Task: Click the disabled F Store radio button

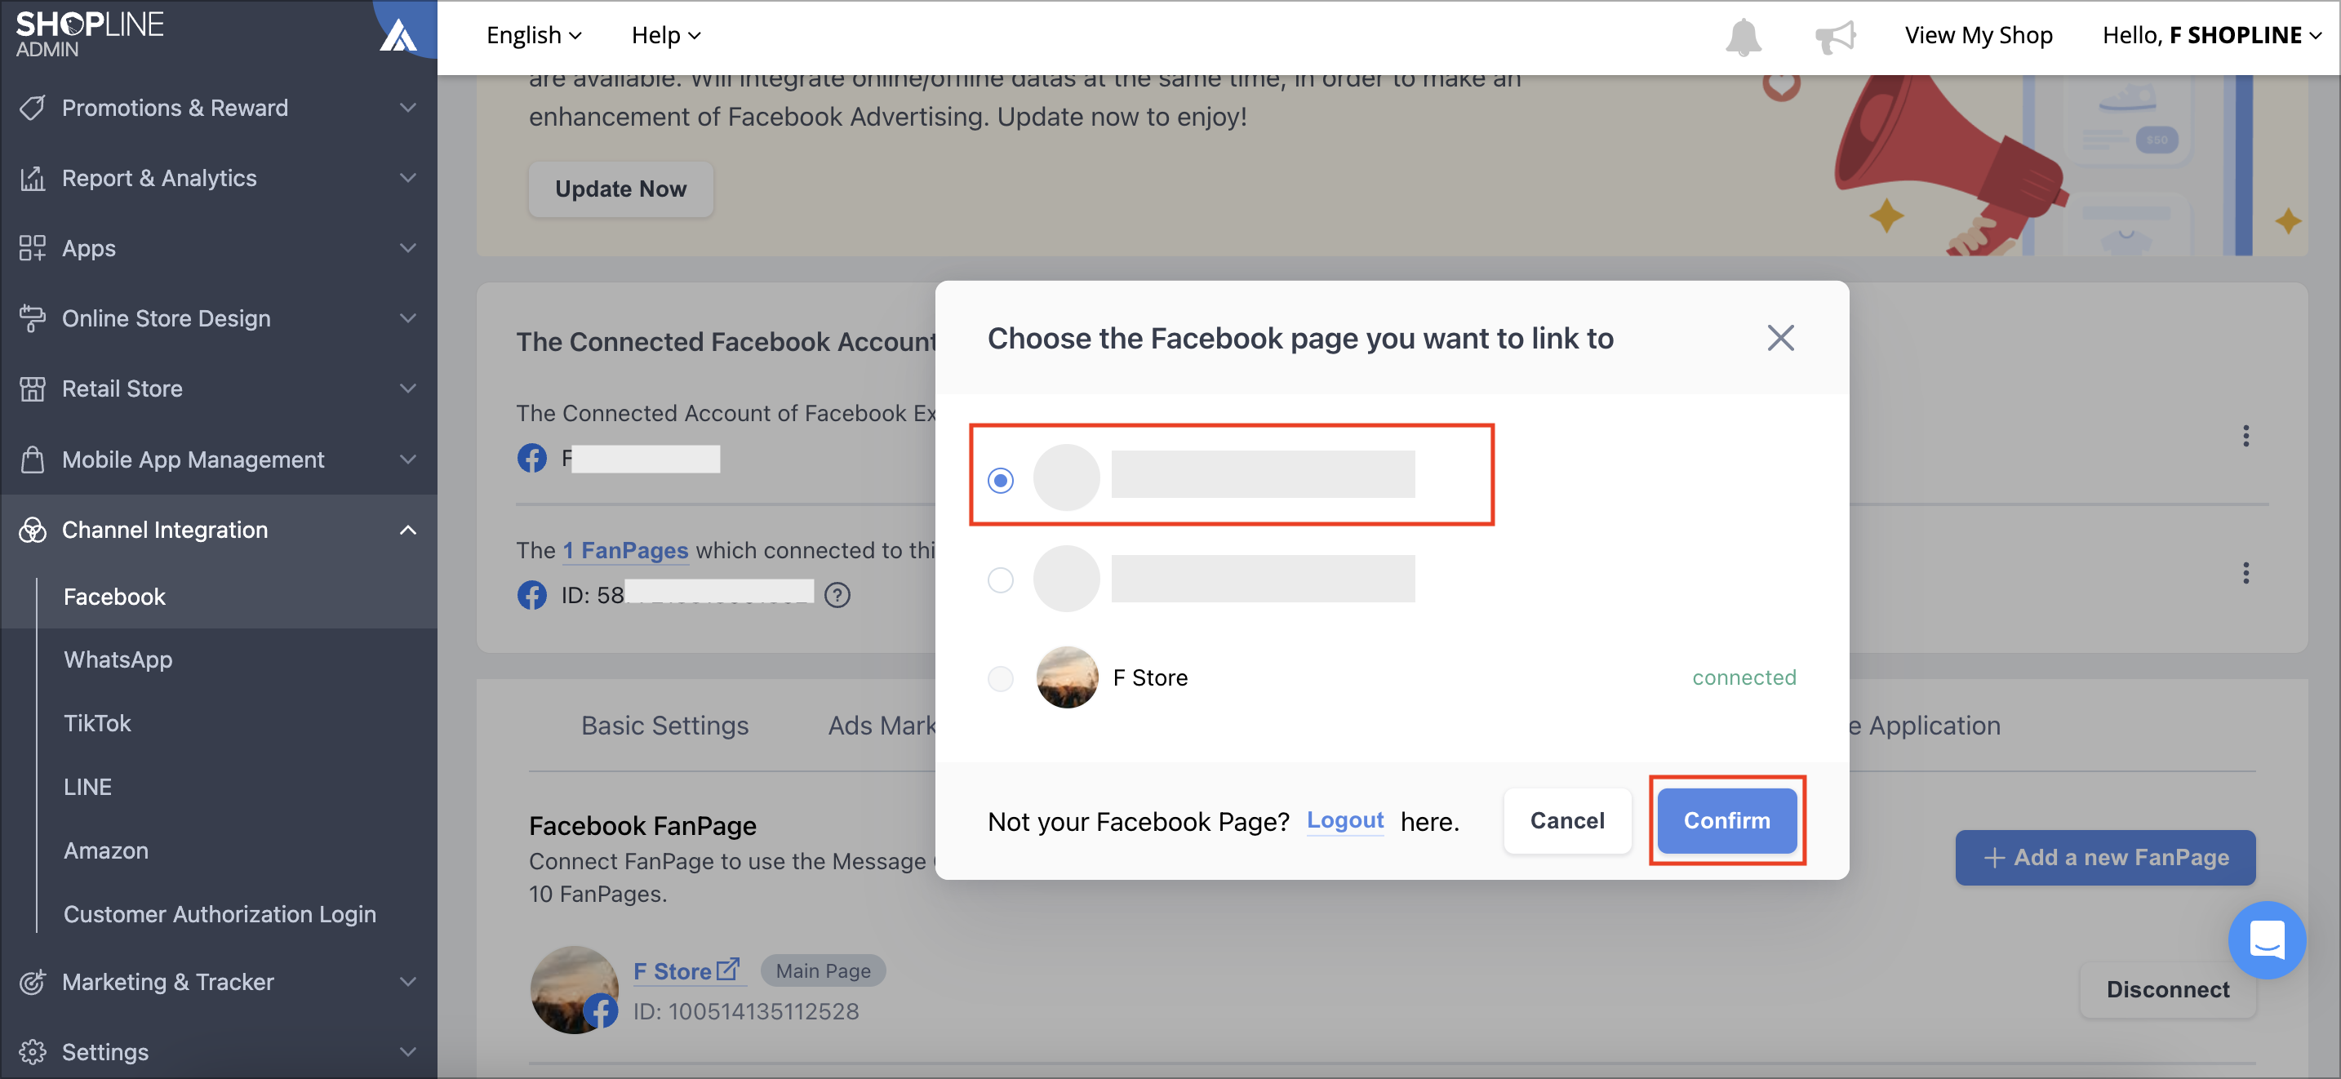Action: click(x=1000, y=677)
